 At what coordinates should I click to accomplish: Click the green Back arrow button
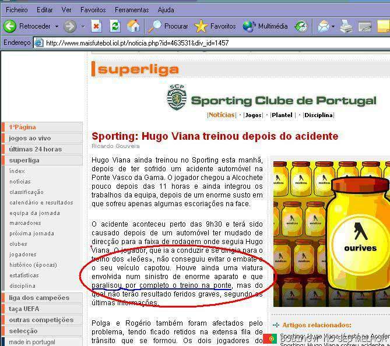click(10, 26)
